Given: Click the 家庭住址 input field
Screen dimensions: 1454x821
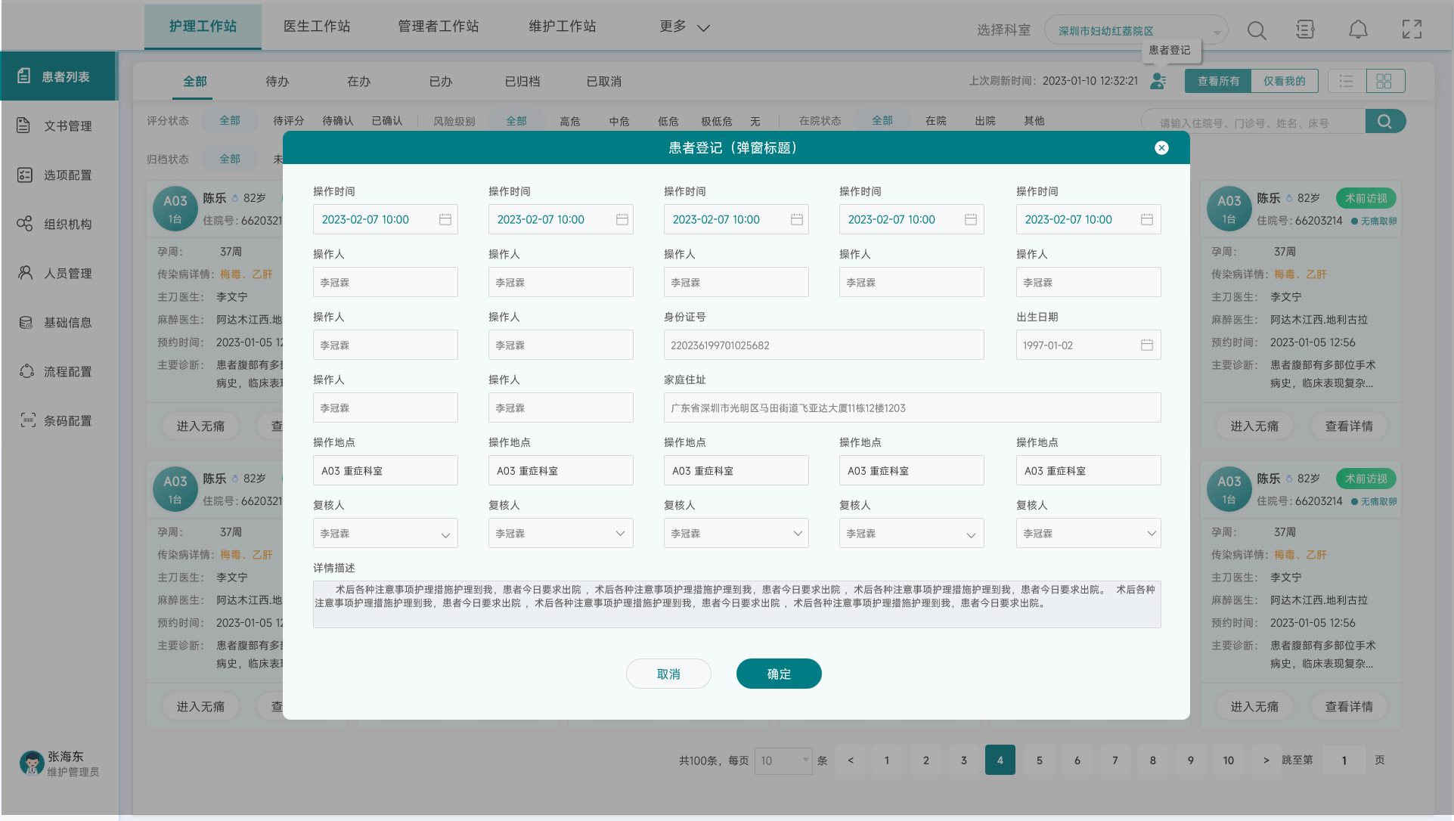Looking at the screenshot, I should [912, 407].
